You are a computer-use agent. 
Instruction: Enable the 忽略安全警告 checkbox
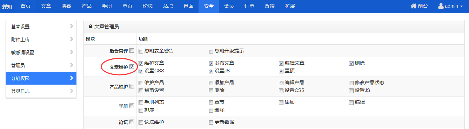[141, 51]
